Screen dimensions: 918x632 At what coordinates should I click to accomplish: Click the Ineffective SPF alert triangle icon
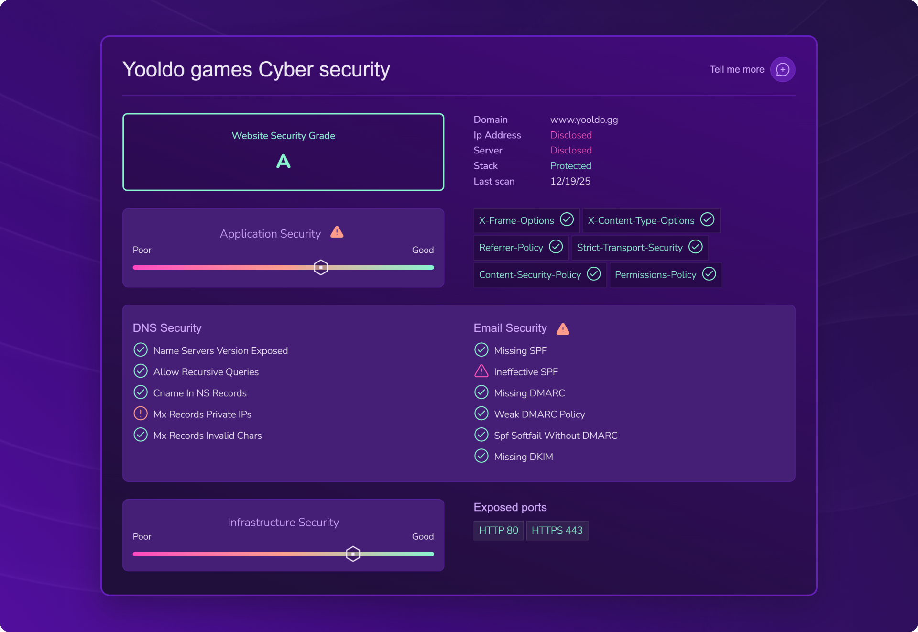click(x=481, y=371)
